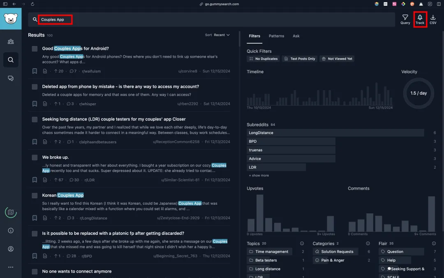Click the search magnifier icon in search bar
Viewport: 444px width, 278px height.
point(35,20)
